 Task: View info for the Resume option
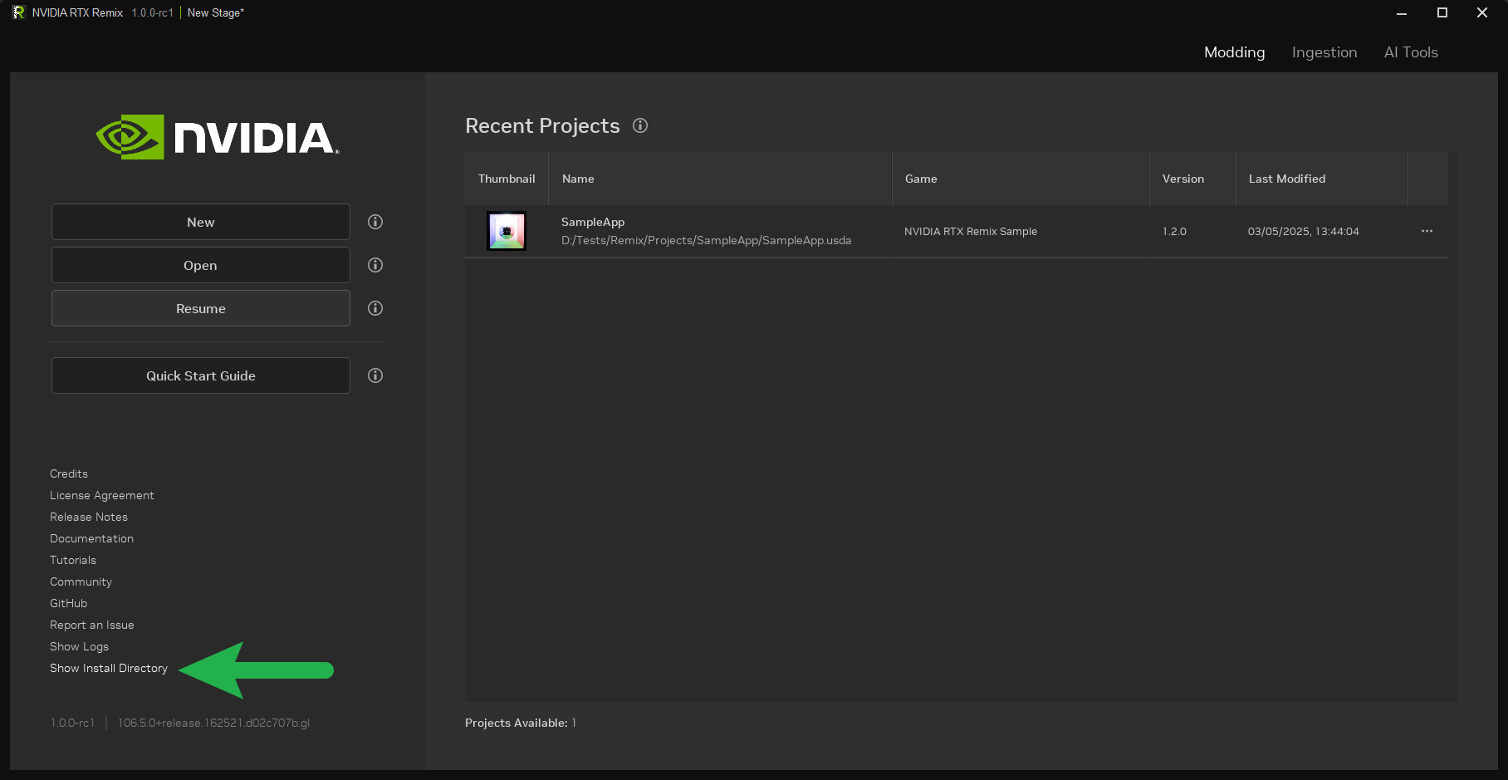click(x=375, y=308)
